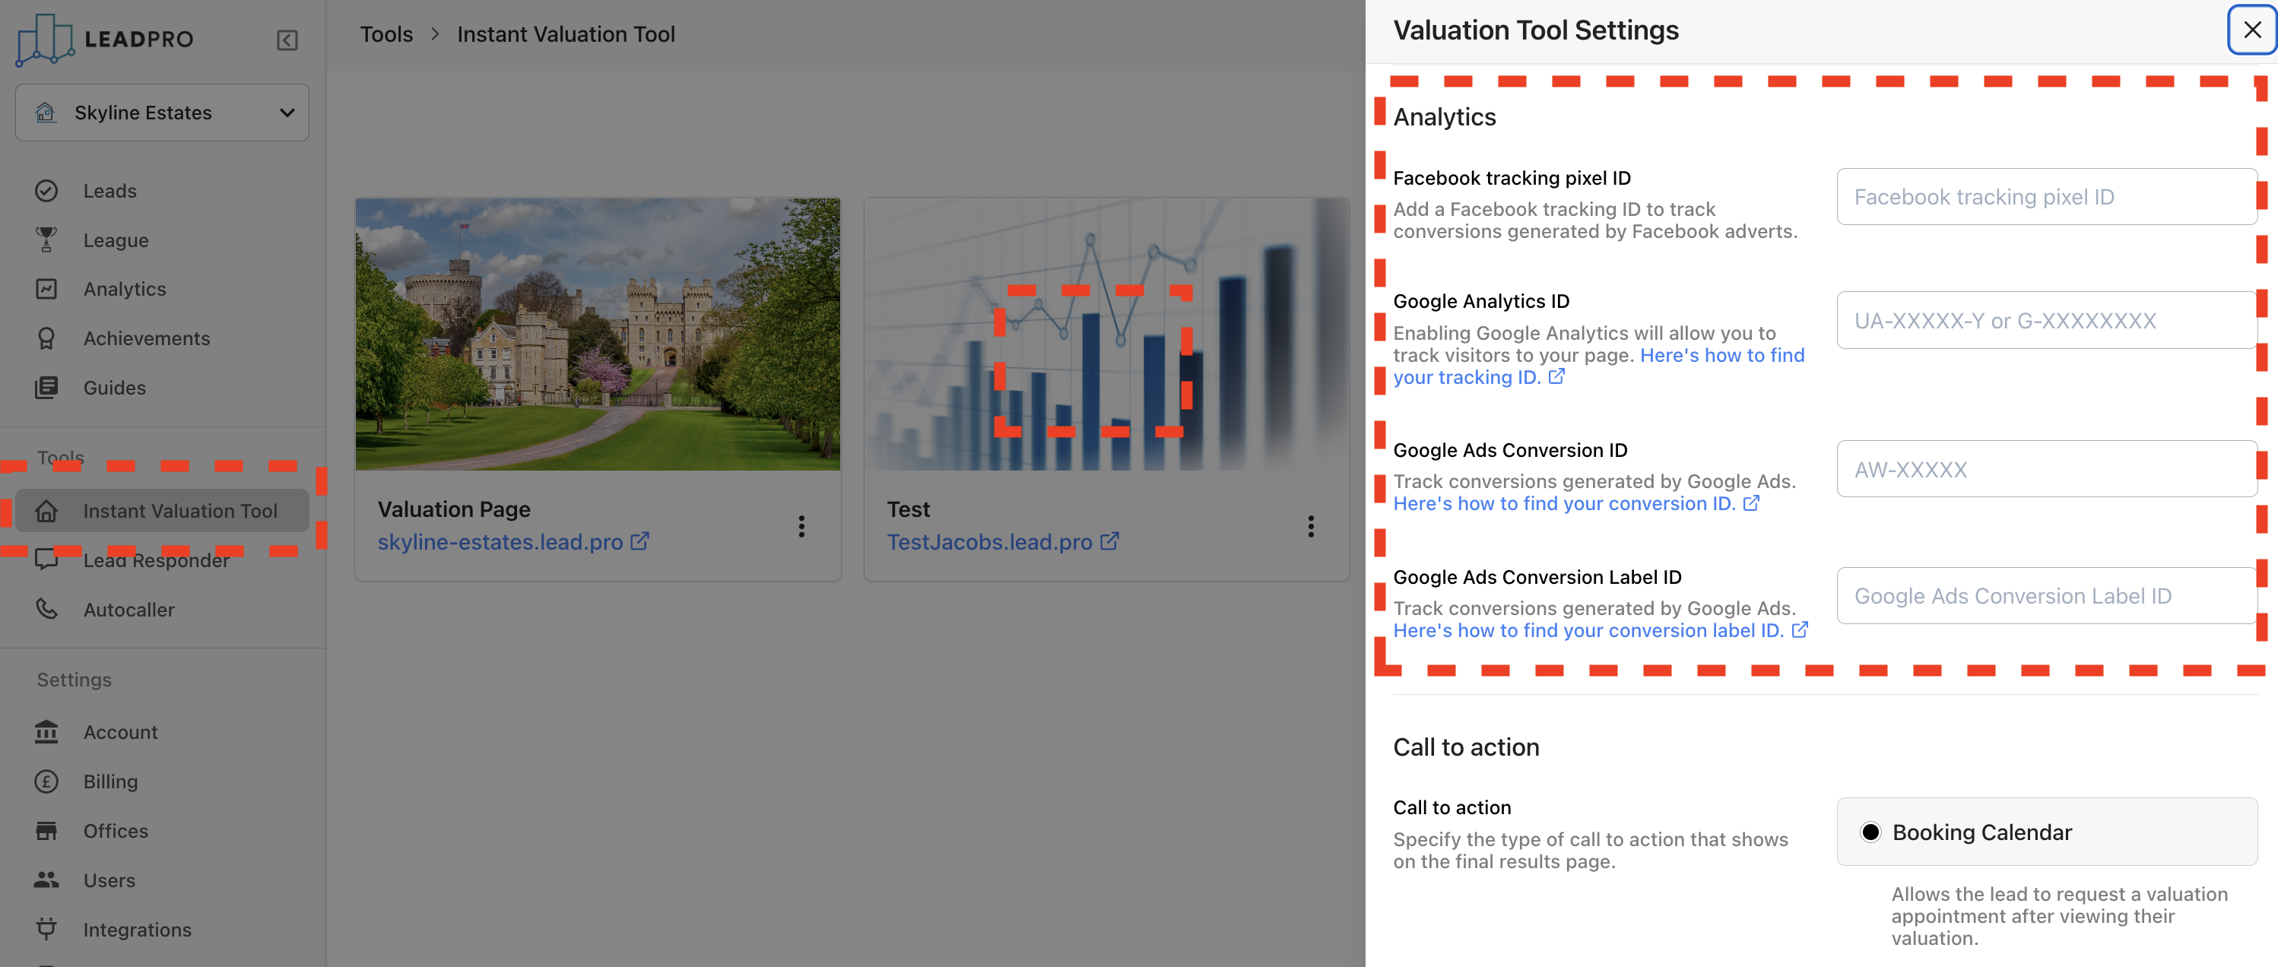Click the Facebook tracking pixel ID field

click(2045, 197)
